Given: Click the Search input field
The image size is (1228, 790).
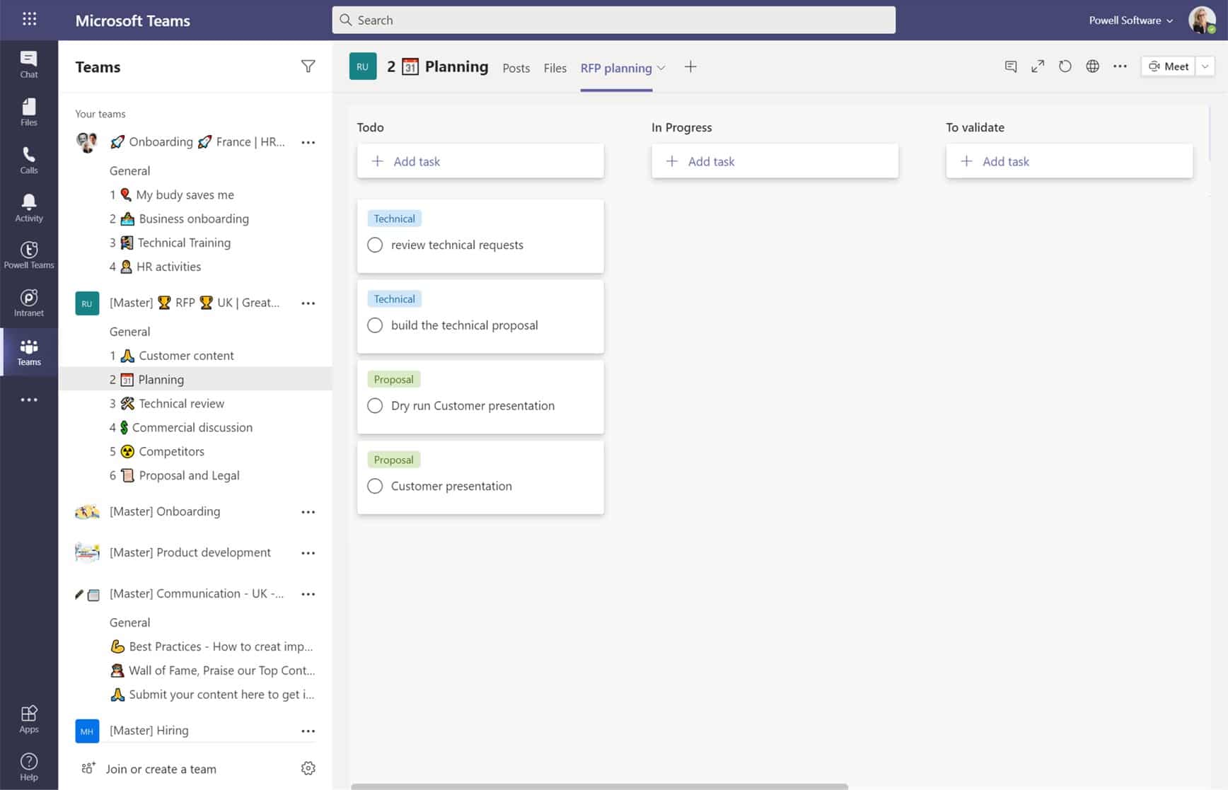Looking at the screenshot, I should (613, 20).
